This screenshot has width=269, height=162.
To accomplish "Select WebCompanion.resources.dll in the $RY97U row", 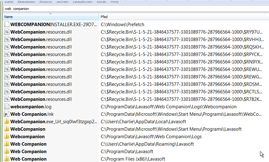I will click(41, 32).
